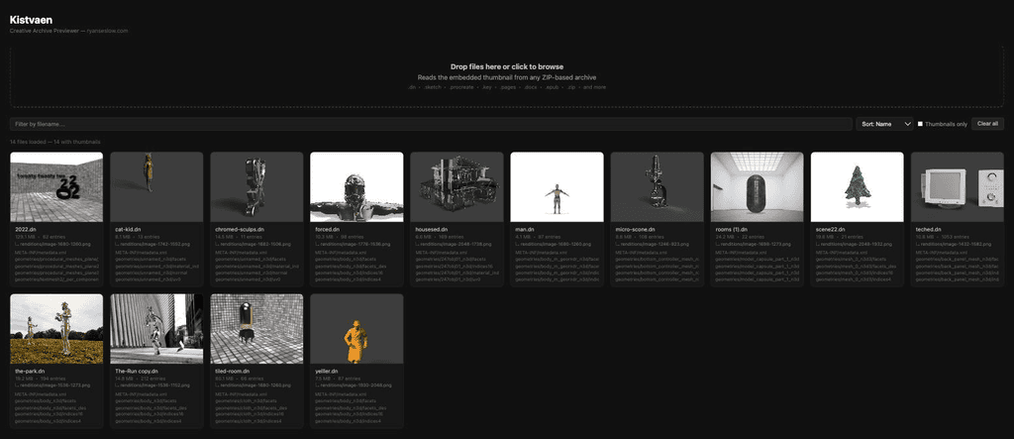Select the scene22.dn file name
The height and width of the screenshot is (439, 1014).
(x=829, y=229)
